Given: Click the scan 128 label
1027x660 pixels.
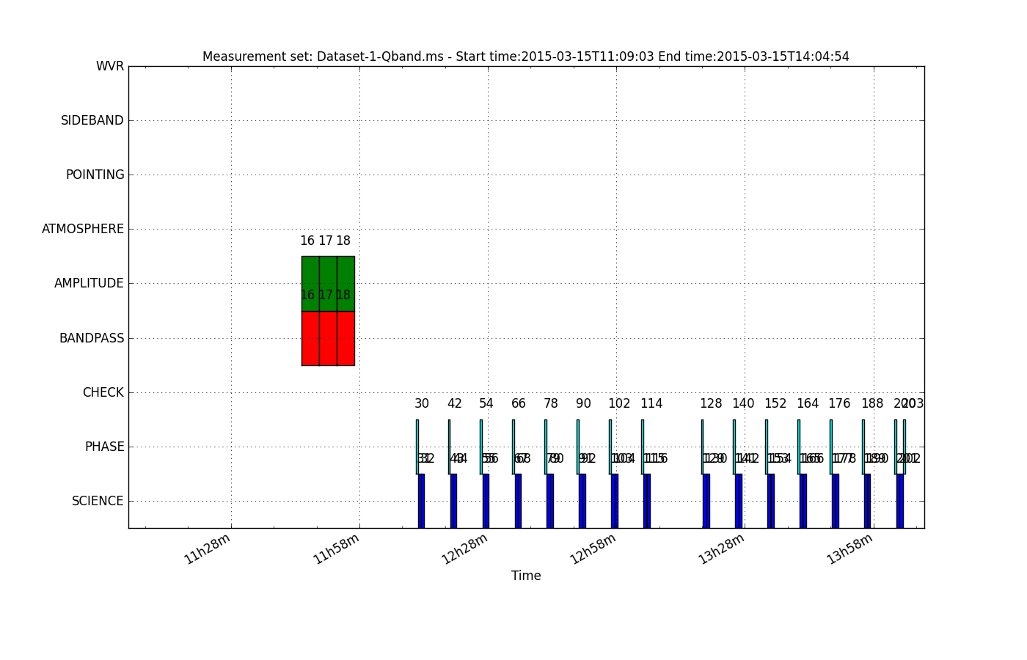Looking at the screenshot, I should coord(711,404).
